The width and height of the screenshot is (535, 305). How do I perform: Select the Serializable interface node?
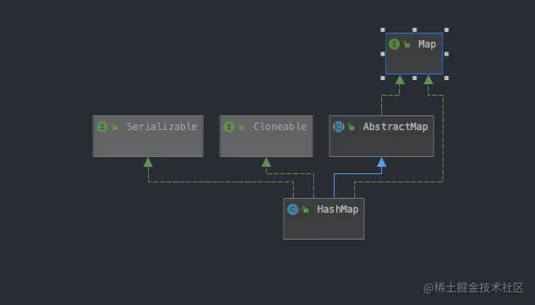click(148, 136)
